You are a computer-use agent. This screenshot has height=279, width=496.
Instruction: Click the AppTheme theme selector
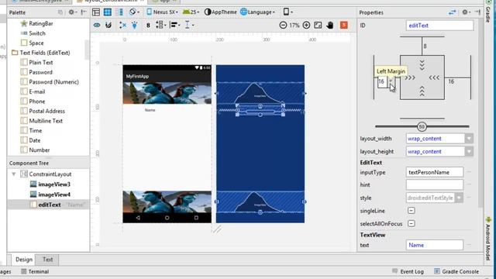(220, 12)
